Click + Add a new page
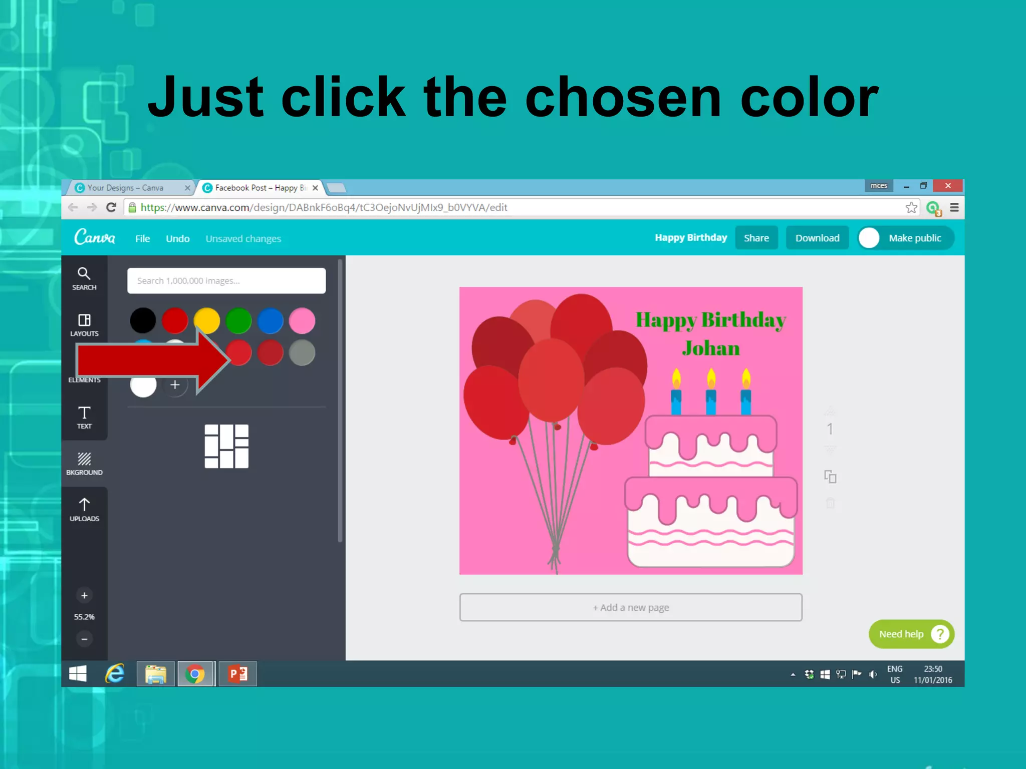This screenshot has width=1026, height=769. pyautogui.click(x=631, y=607)
